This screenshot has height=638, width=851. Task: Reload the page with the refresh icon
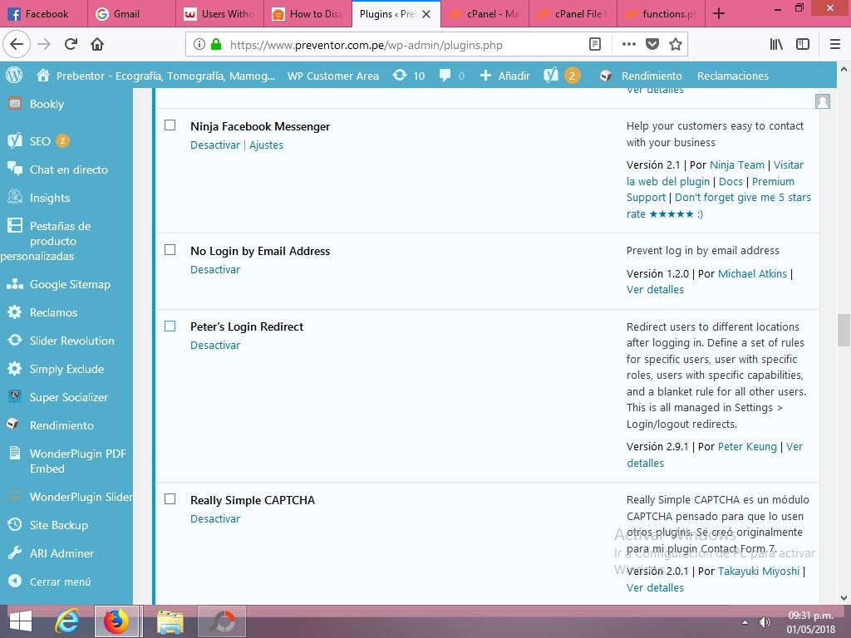pos(71,44)
